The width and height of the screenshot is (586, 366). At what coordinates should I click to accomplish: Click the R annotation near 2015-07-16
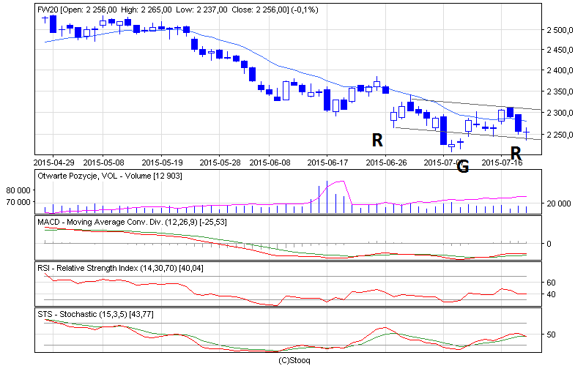(x=516, y=153)
